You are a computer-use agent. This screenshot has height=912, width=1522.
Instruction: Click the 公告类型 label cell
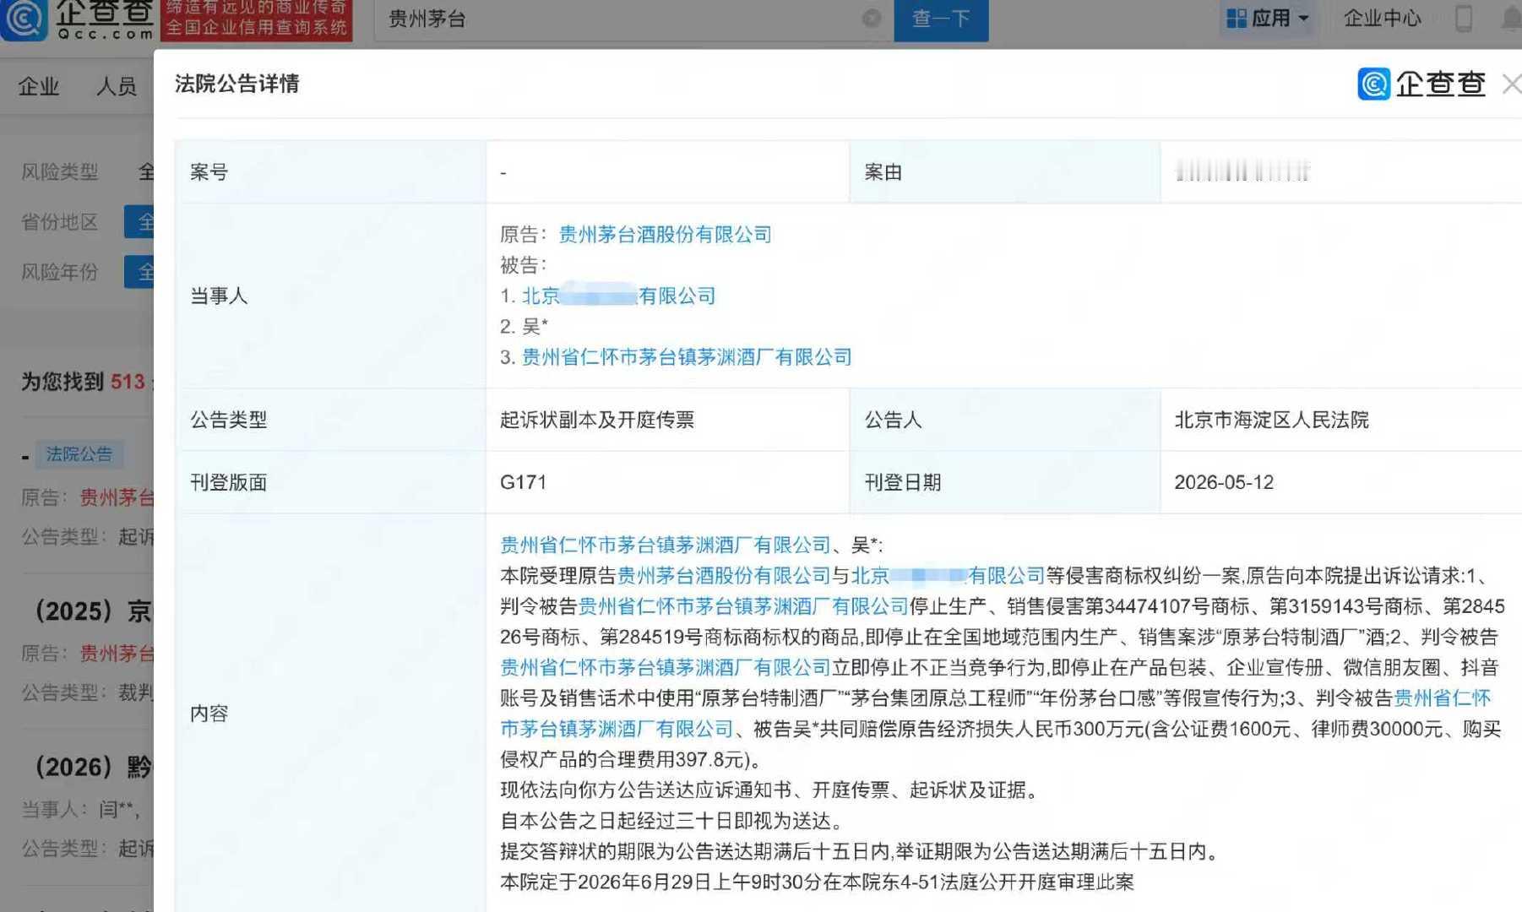(x=330, y=420)
